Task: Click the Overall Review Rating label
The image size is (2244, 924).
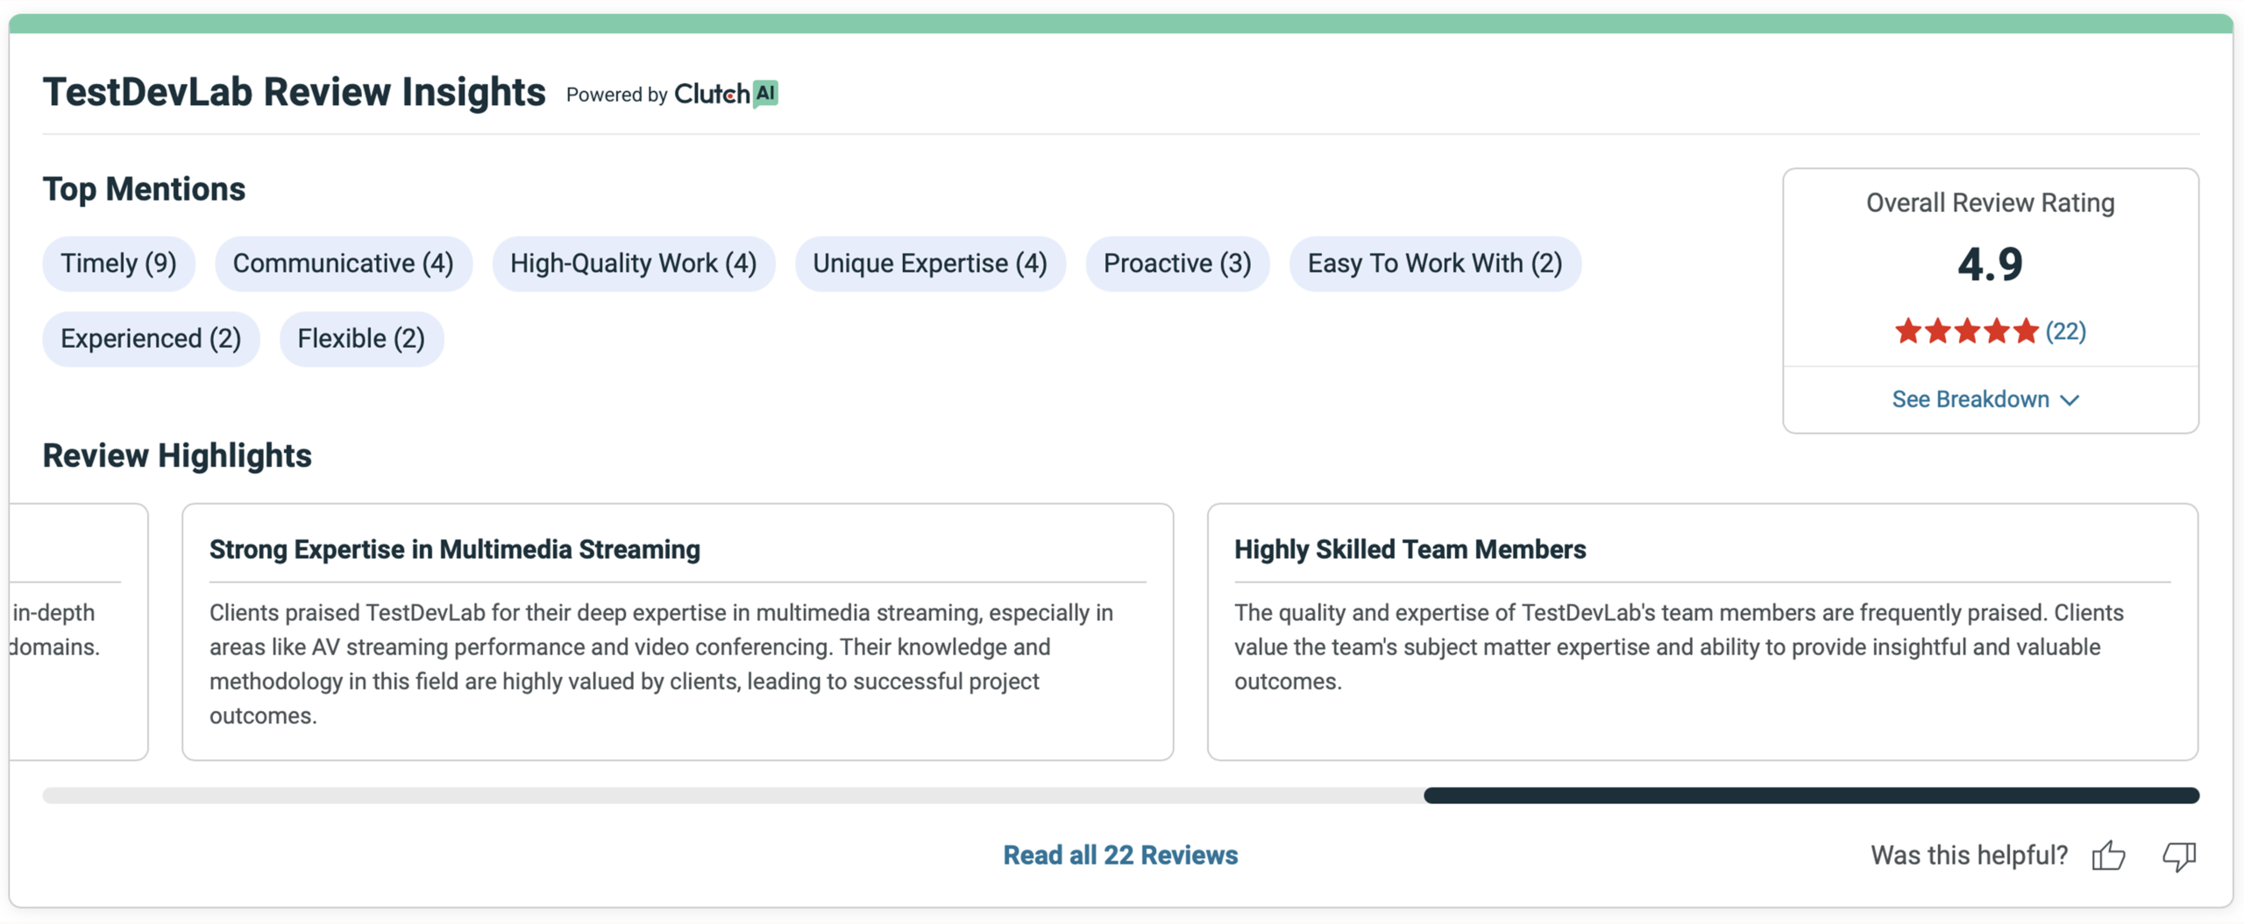Action: (1990, 203)
